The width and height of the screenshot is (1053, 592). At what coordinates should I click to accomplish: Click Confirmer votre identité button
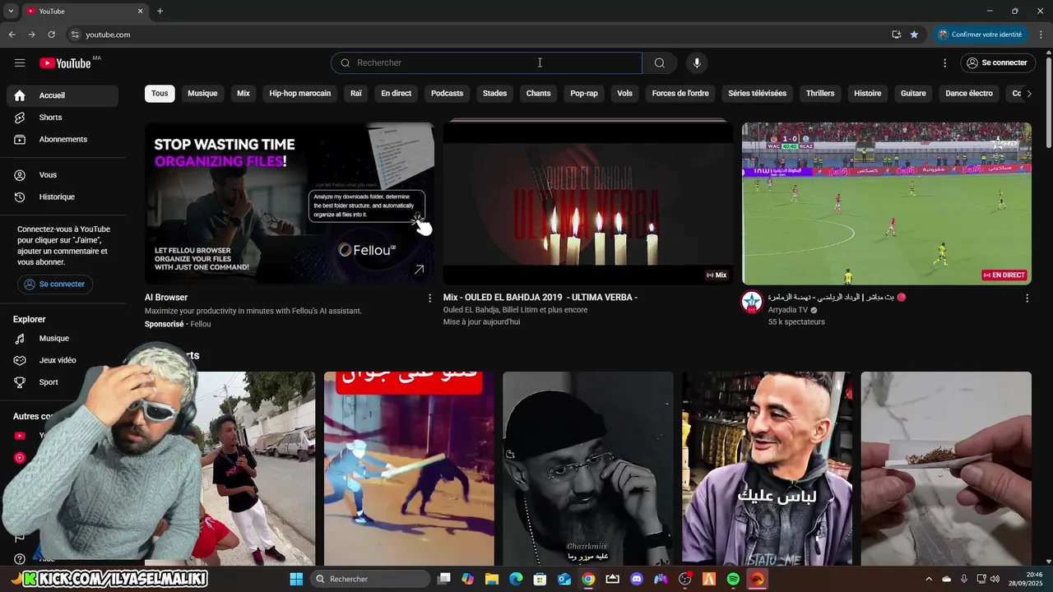981,35
